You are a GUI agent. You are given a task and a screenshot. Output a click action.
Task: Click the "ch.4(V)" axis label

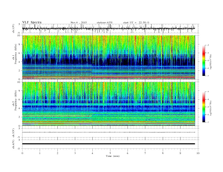pos(14,144)
